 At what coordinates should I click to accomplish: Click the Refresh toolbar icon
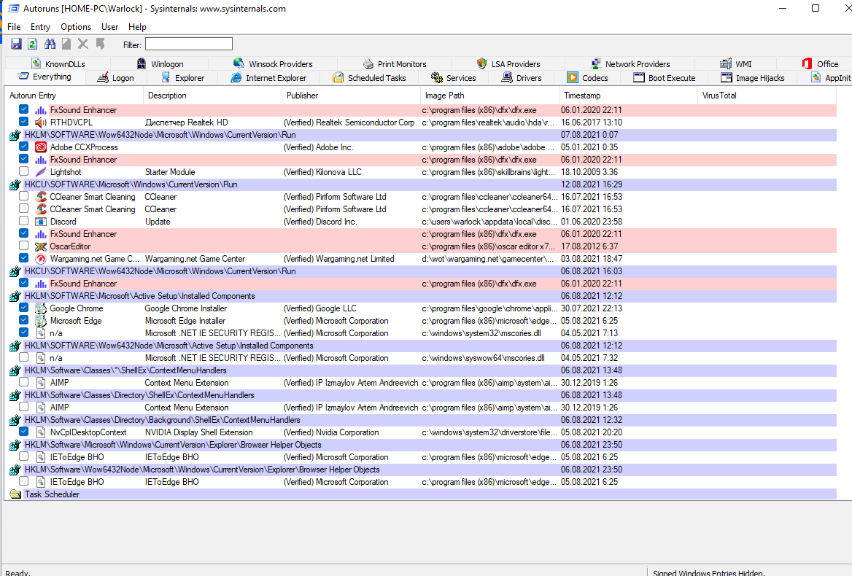pos(33,44)
